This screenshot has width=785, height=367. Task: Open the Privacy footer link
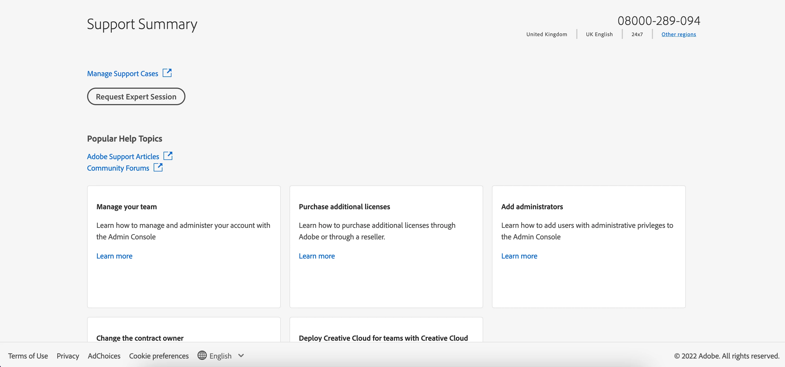(68, 356)
